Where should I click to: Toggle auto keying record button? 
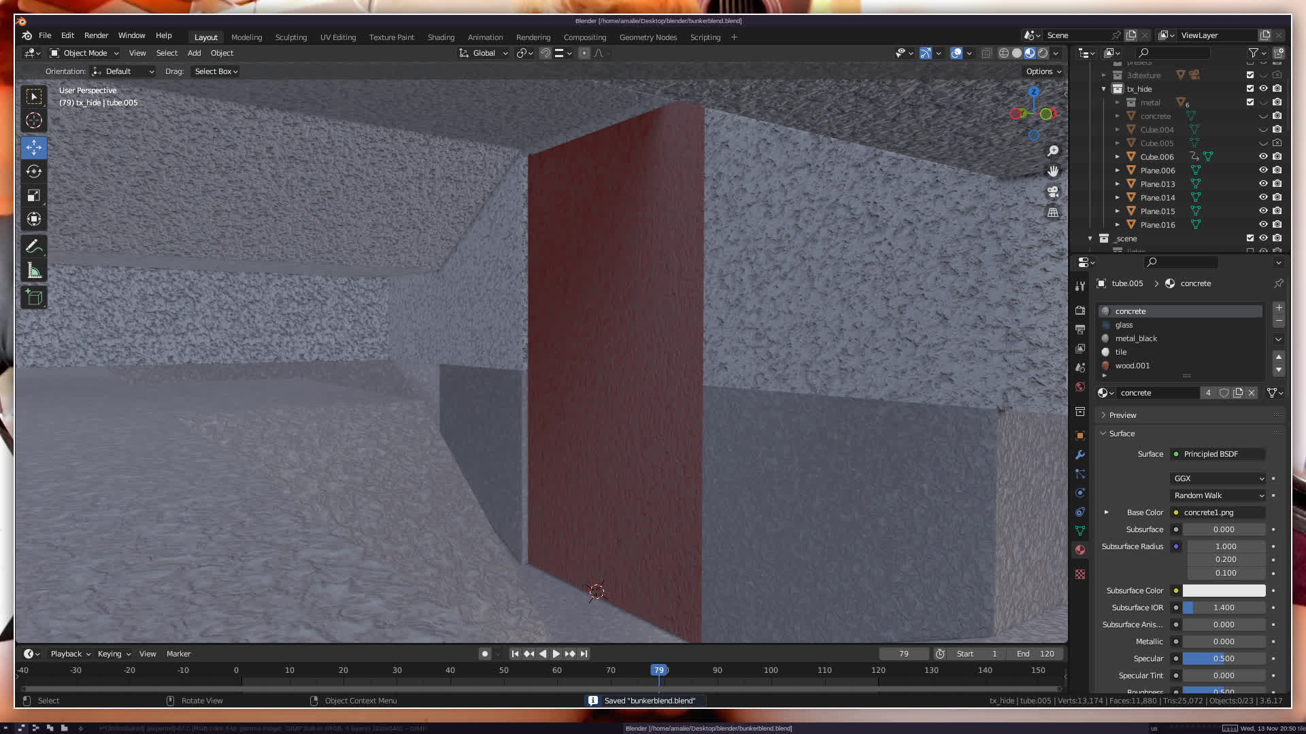tap(484, 654)
